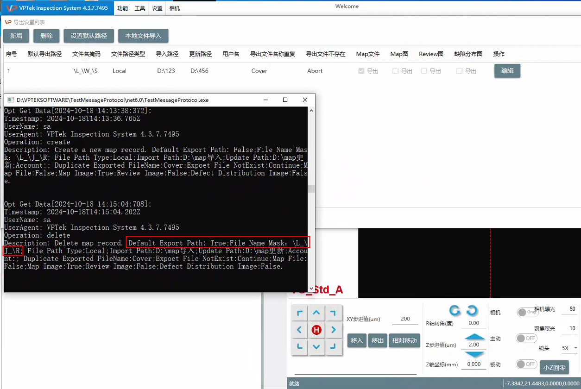Select the D:\123 import path cell

pyautogui.click(x=166, y=71)
